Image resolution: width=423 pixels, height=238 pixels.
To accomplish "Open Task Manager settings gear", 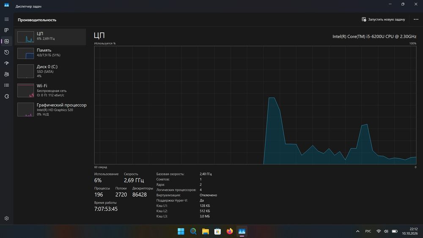I will tap(6, 218).
